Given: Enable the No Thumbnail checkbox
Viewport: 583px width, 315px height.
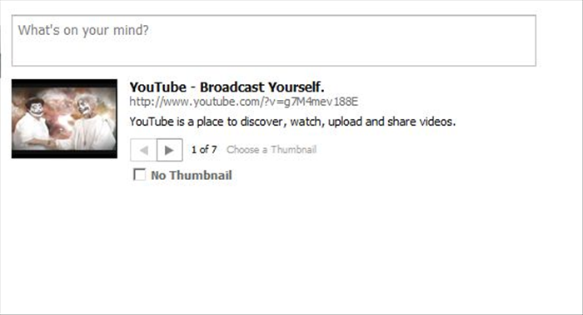Looking at the screenshot, I should (139, 174).
